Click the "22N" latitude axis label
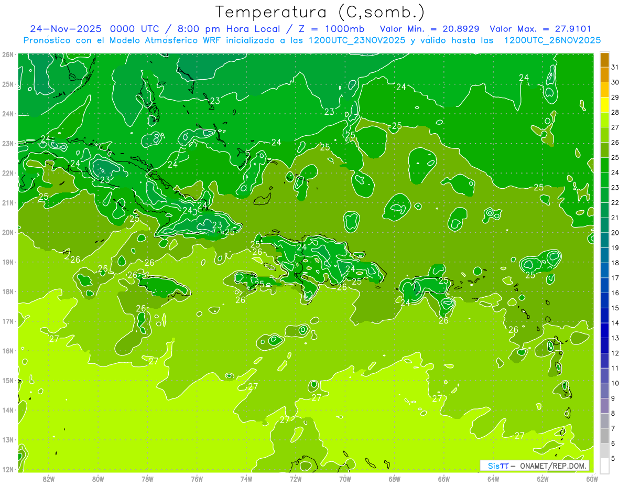The height and width of the screenshot is (486, 629). [x=8, y=173]
